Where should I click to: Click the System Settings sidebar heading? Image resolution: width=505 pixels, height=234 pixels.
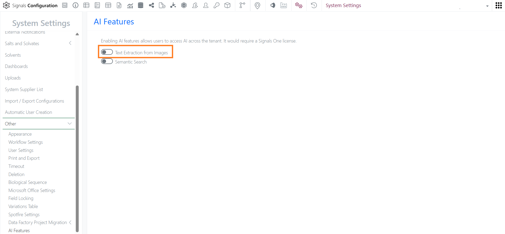[x=41, y=23]
